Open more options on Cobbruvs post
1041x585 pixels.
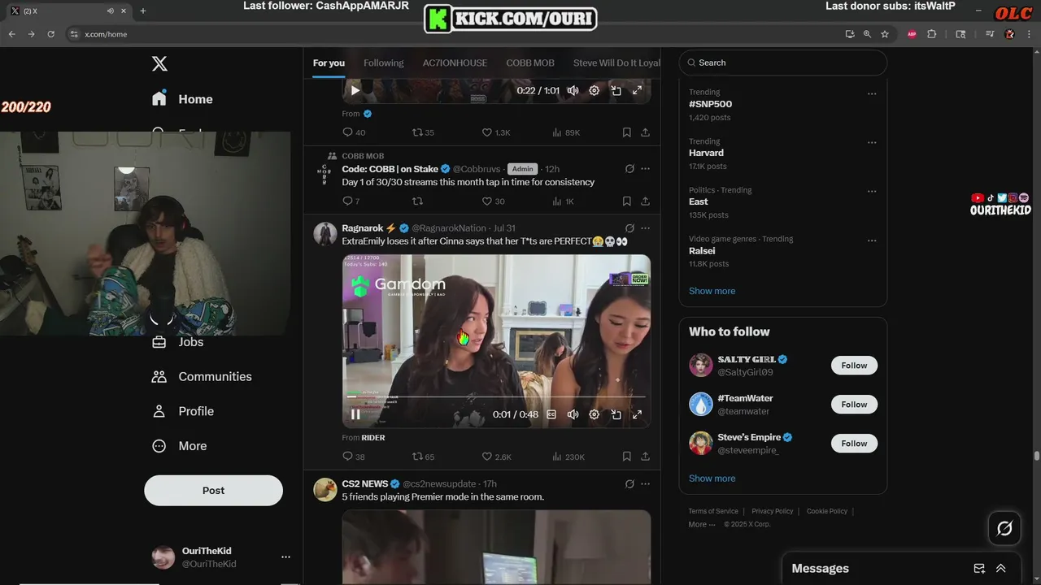[646, 169]
